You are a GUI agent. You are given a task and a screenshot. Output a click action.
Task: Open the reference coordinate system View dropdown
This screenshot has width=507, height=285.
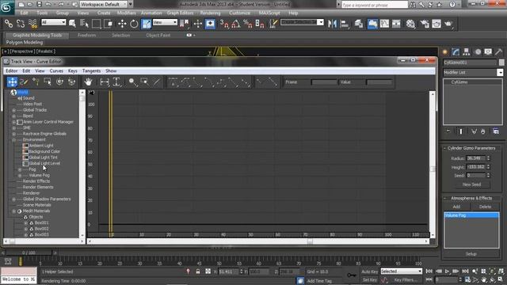point(165,22)
